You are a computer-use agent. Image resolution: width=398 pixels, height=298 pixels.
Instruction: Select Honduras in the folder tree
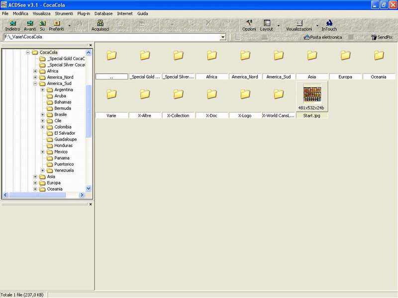pos(64,146)
